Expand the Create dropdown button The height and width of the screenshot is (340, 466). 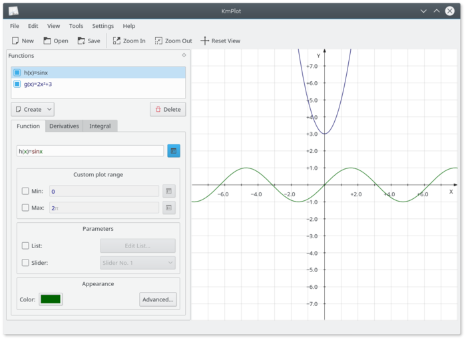point(49,109)
